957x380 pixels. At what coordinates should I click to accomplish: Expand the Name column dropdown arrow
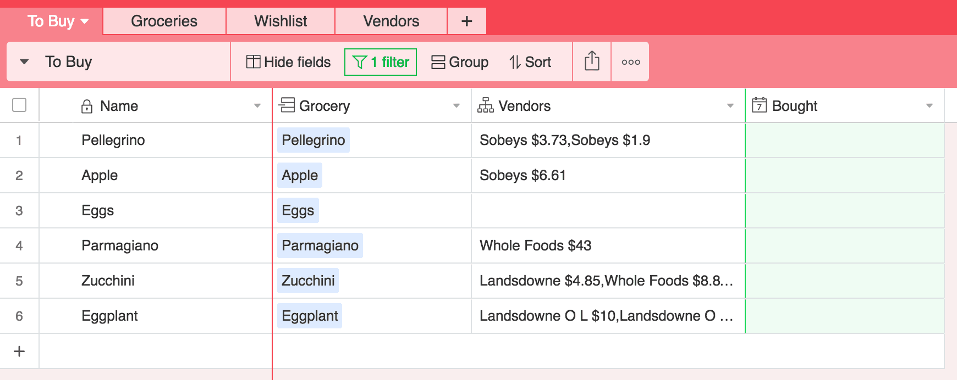click(x=257, y=106)
